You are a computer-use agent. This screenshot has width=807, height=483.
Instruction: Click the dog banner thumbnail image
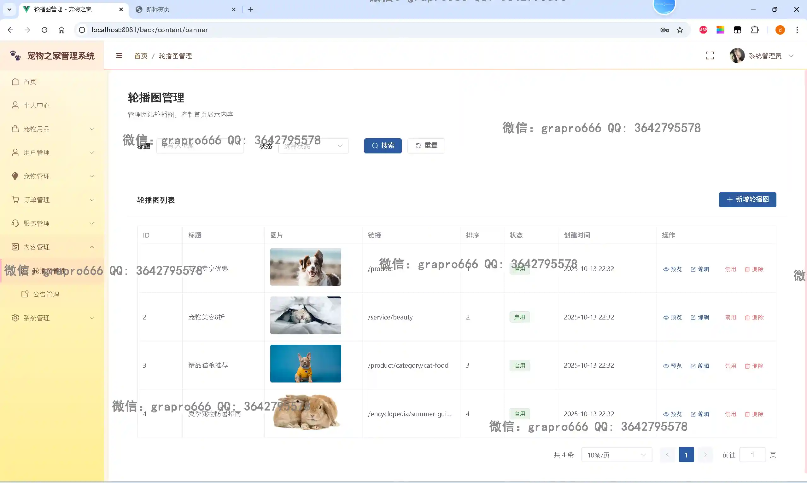click(x=306, y=267)
